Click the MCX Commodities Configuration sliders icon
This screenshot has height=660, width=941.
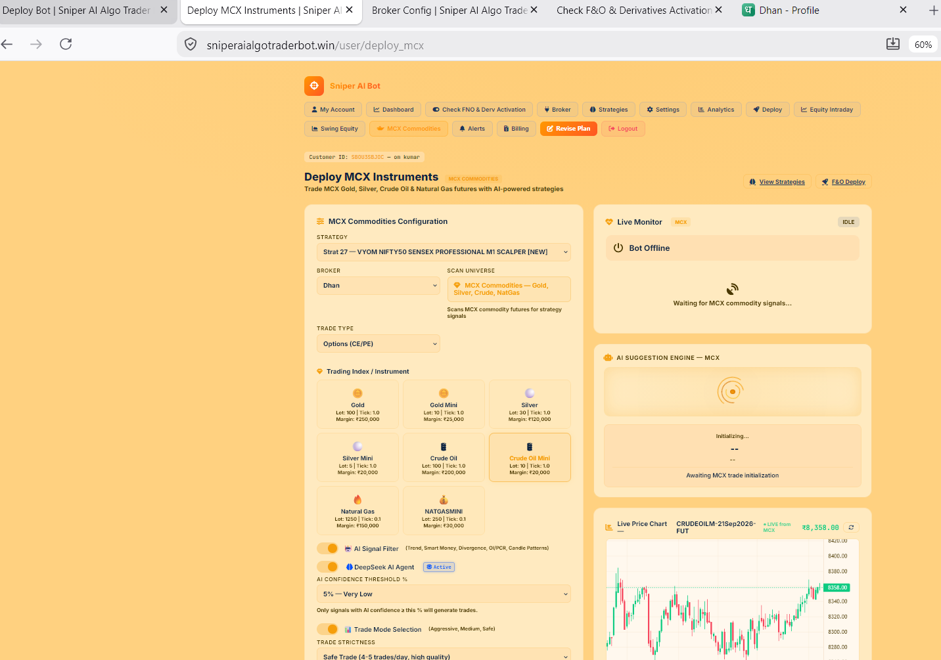[321, 221]
